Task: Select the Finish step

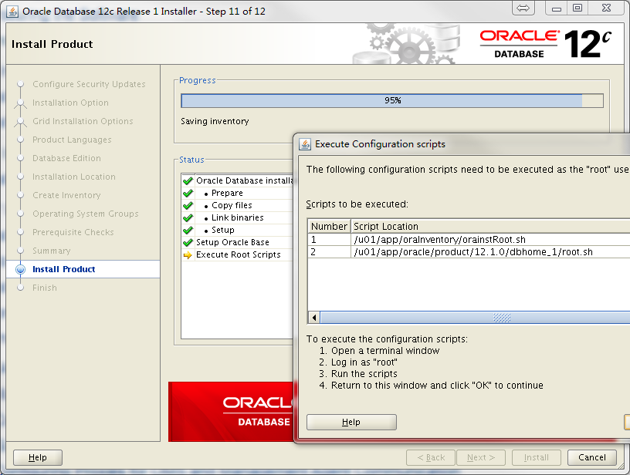Action: pyautogui.click(x=45, y=288)
